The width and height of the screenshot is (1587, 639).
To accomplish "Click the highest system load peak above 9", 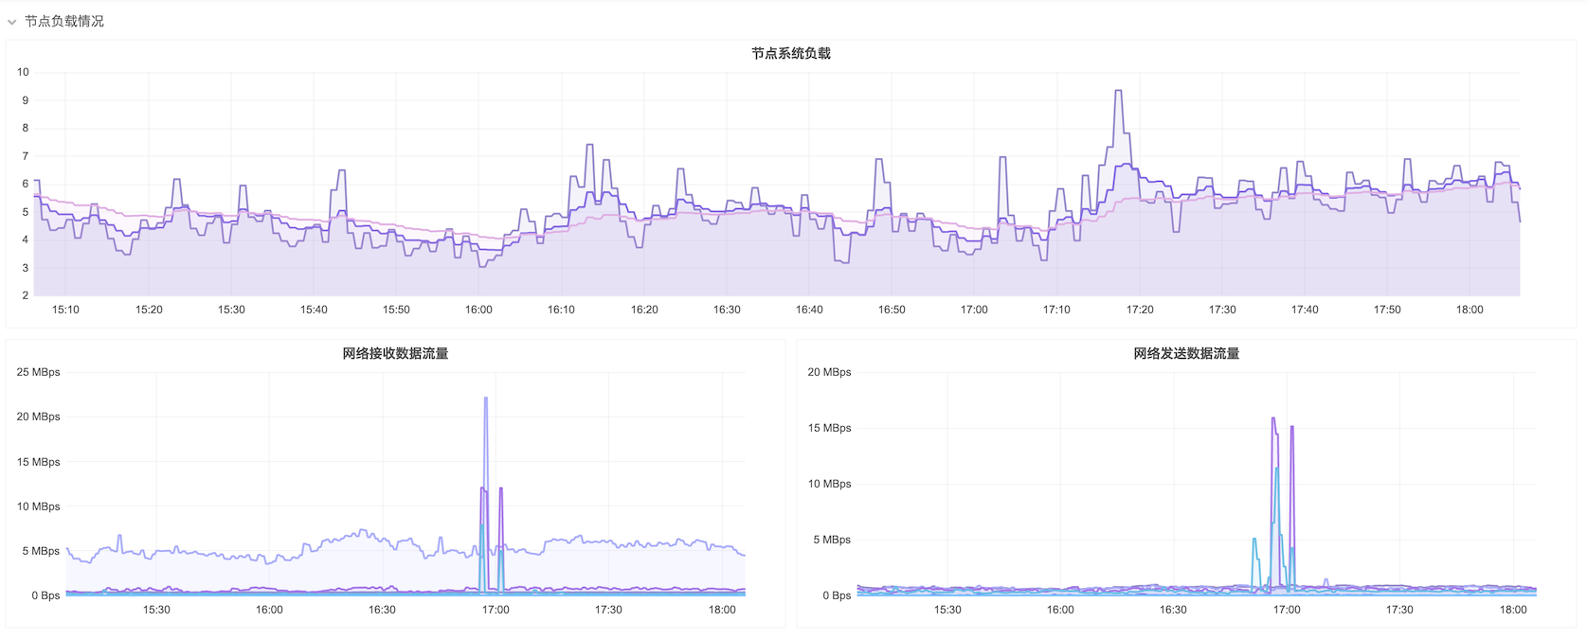I will click(1119, 92).
